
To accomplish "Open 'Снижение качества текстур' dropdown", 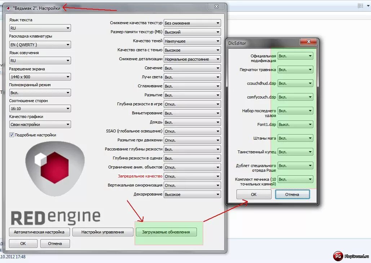I will coord(192,23).
